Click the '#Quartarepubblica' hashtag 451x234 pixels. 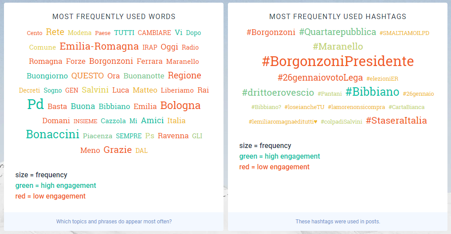point(337,32)
